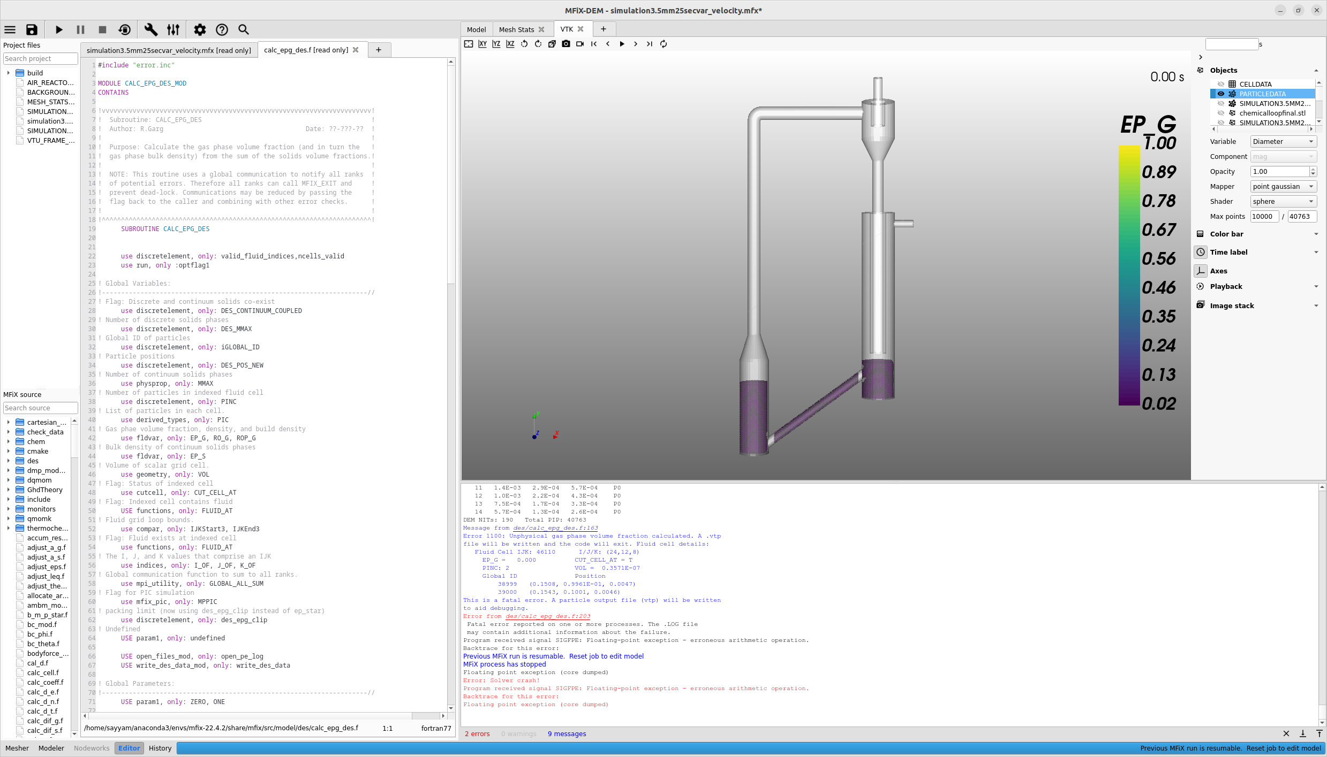Jump to the last frame in VTK toolbar
The height and width of the screenshot is (757, 1327).
tap(650, 44)
